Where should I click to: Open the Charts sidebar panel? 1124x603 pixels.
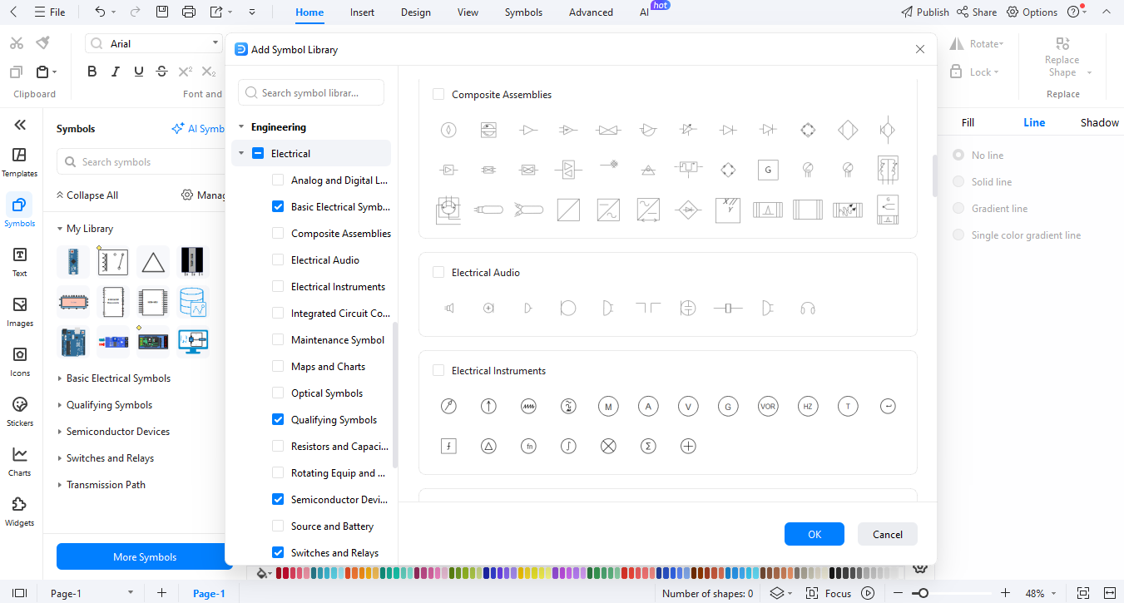click(x=20, y=461)
